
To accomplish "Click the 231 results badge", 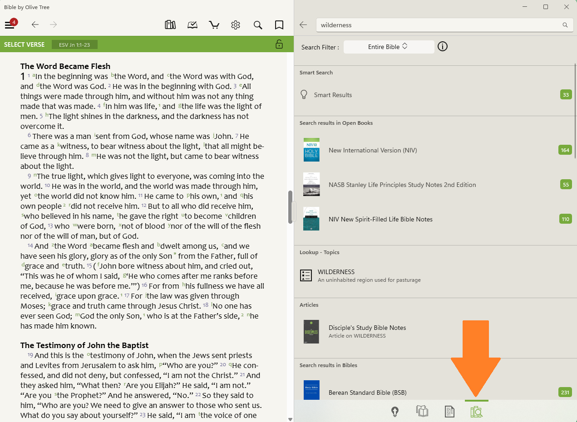I will pos(565,392).
